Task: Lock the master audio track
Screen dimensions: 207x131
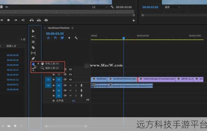Action: [x=53, y=101]
